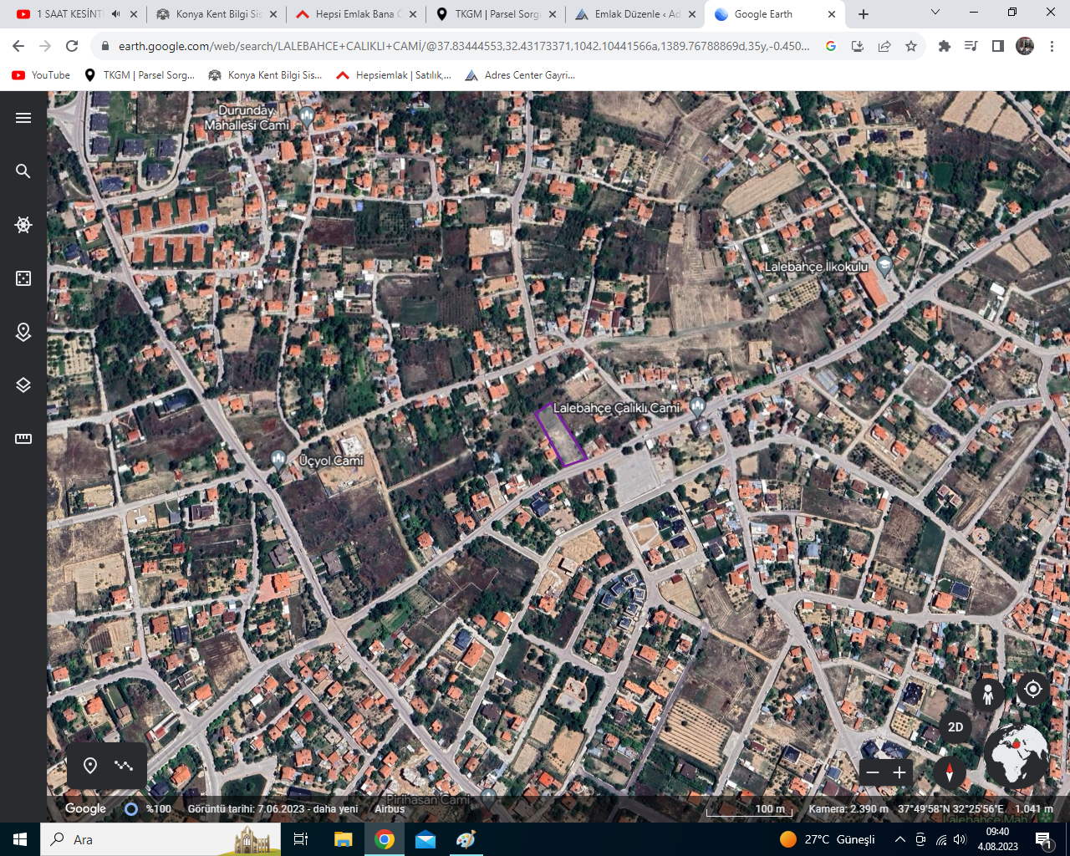Show hidden system tray icons

click(899, 839)
